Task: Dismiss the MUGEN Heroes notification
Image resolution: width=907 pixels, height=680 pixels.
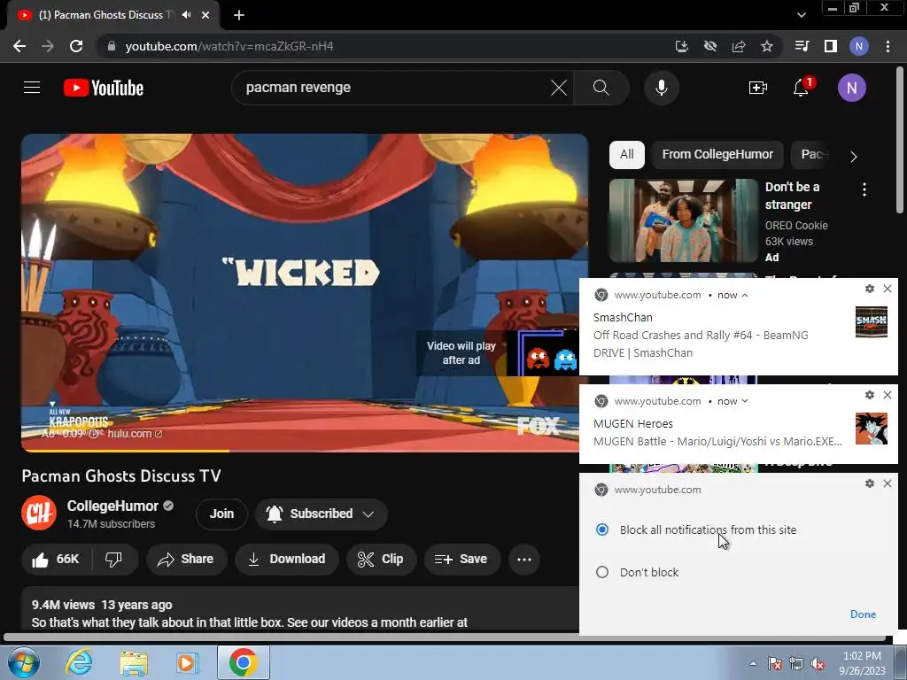Action: [888, 395]
